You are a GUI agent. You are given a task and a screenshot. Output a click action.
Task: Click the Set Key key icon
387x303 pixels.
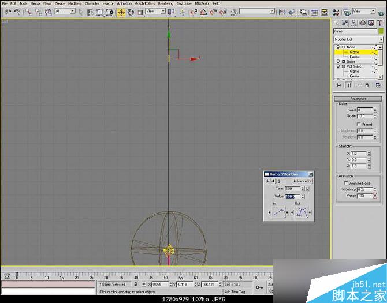259,286
